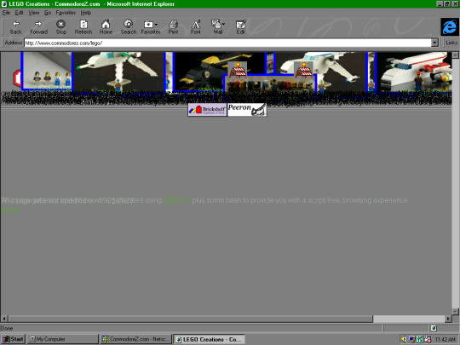This screenshot has width=460, height=345.
Task: Open the File menu
Action: click(x=6, y=13)
